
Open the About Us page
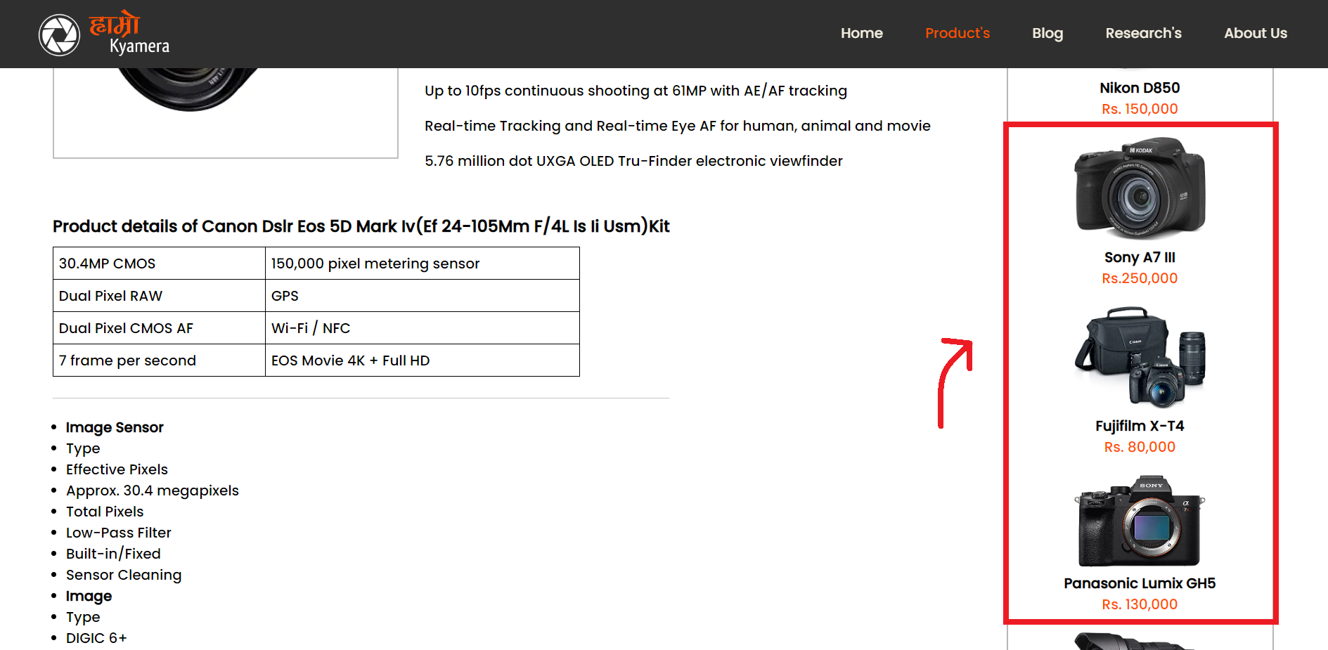pos(1255,33)
